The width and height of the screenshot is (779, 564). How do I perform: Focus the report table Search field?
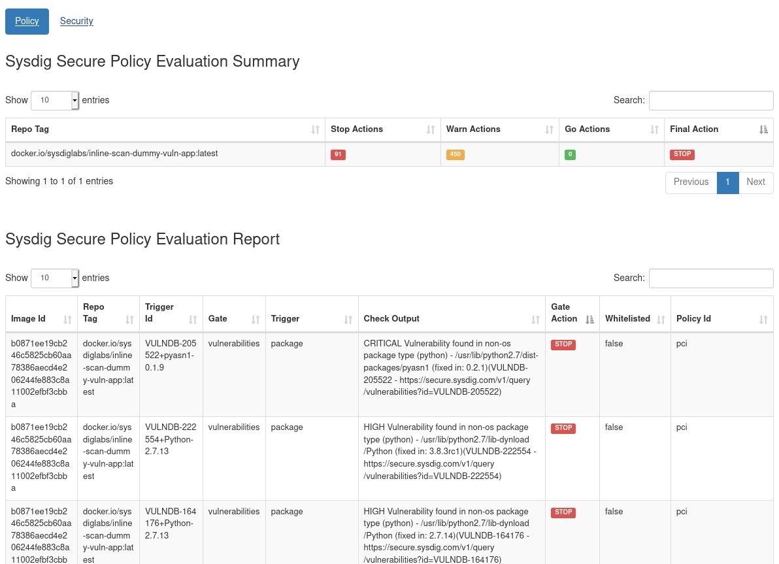pos(711,278)
